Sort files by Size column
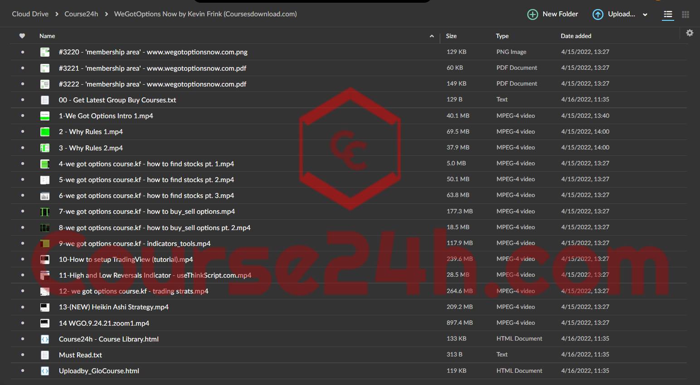700x385 pixels. [451, 36]
